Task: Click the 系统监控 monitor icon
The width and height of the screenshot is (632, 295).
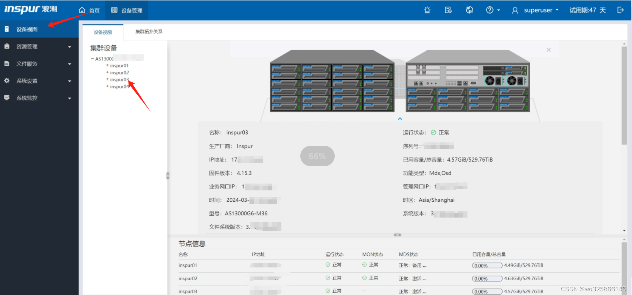Action: coord(7,97)
